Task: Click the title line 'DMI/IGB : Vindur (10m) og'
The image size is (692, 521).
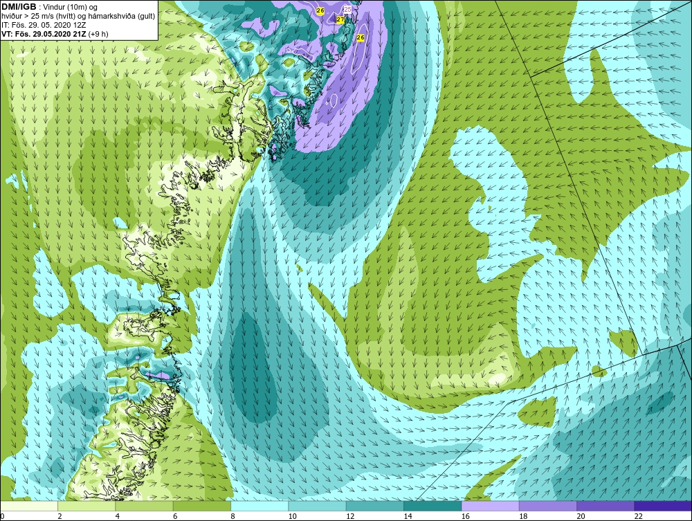Action: [x=50, y=7]
